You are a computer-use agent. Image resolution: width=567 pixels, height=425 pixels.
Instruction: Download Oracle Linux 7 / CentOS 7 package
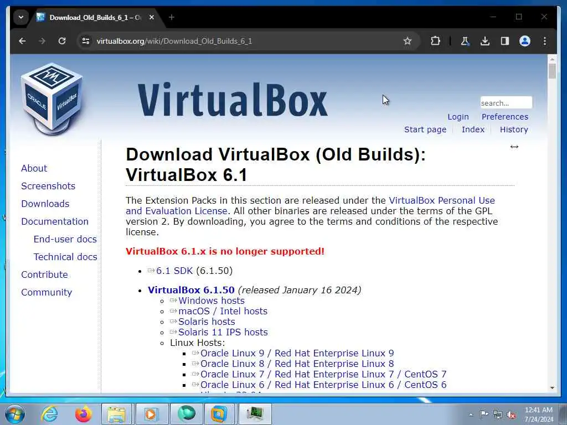pyautogui.click(x=323, y=374)
